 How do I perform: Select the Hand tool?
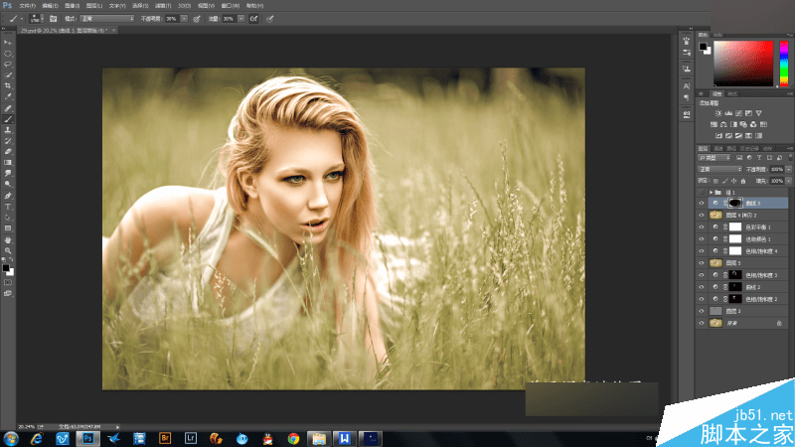coord(9,239)
